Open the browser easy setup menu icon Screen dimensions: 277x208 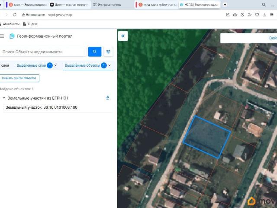[272, 15]
